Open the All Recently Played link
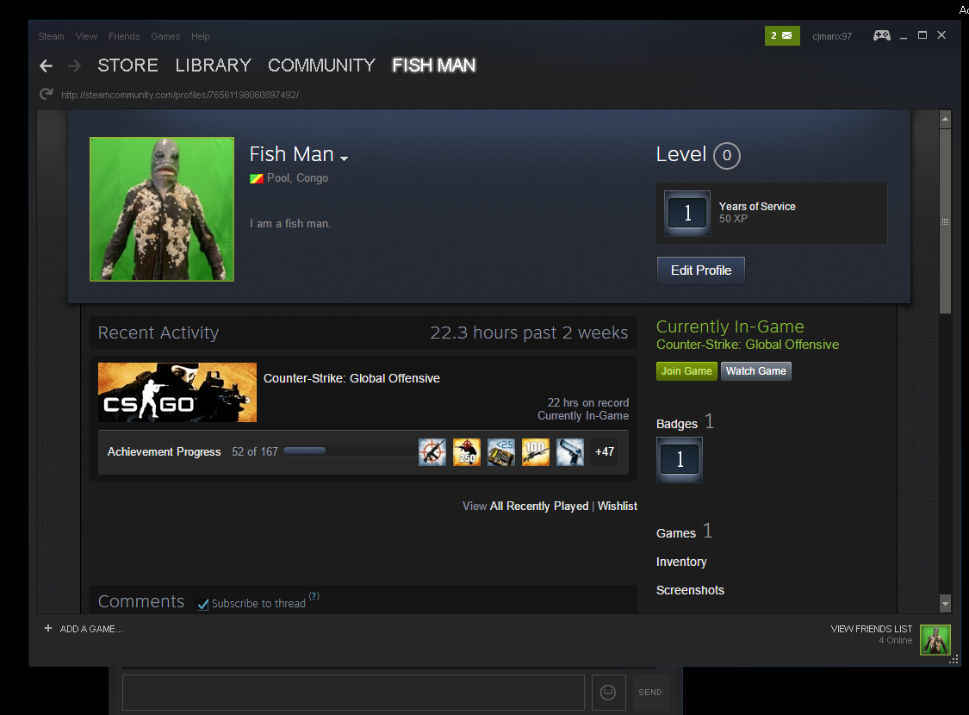969x715 pixels. pyautogui.click(x=539, y=507)
